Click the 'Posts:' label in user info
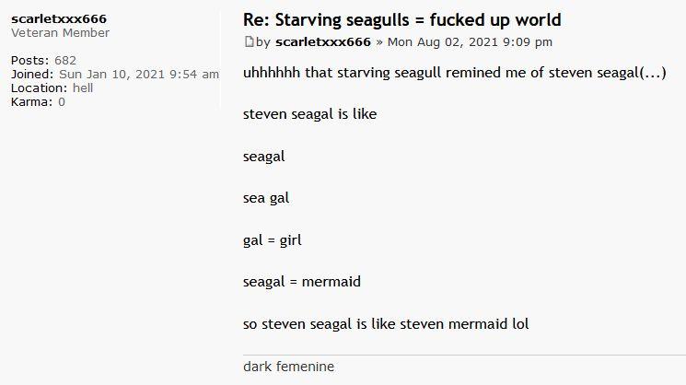This screenshot has height=385, width=686. 30,61
